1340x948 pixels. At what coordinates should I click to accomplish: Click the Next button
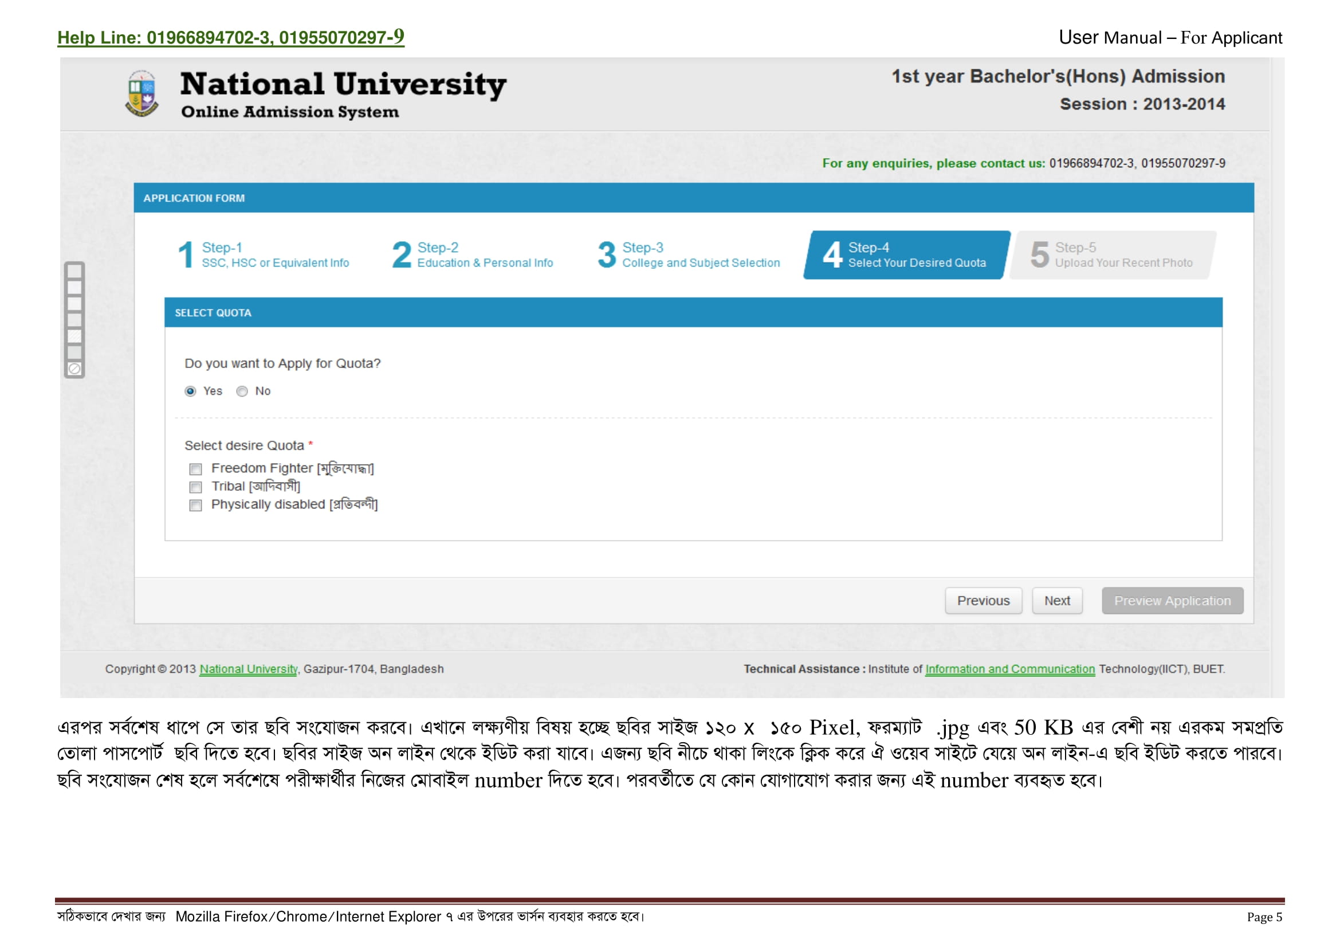click(x=1057, y=601)
